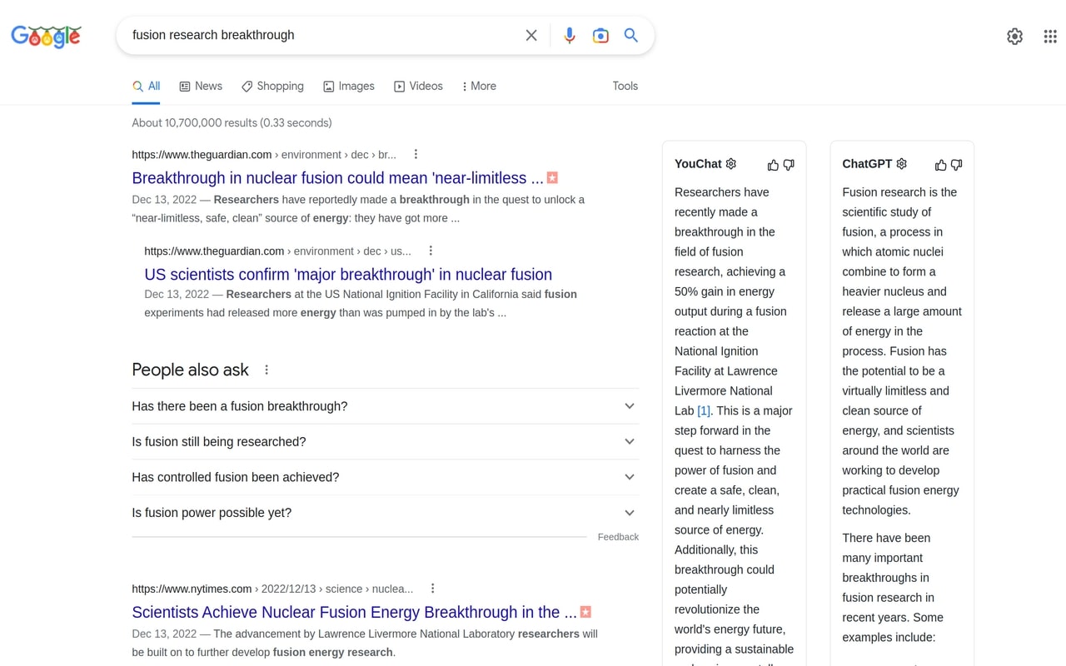1066x666 pixels.
Task: Open the More search filters menu
Action: (479, 86)
